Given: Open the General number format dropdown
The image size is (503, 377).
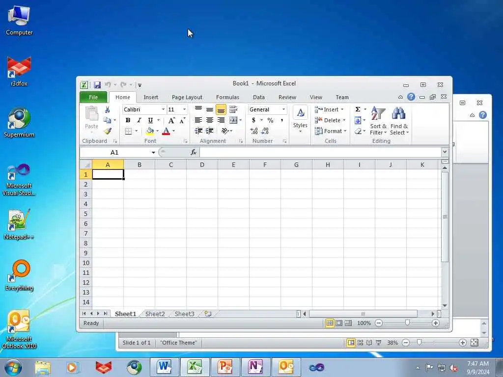Looking at the screenshot, I should point(283,109).
